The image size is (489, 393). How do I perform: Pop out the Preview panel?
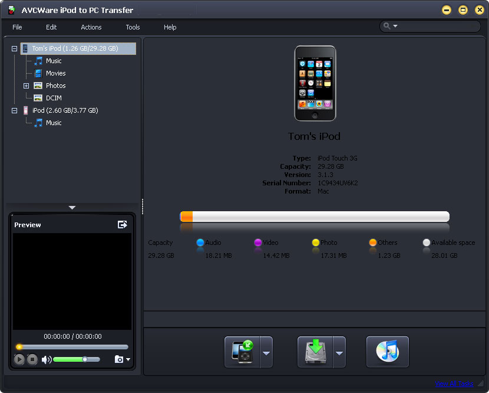pyautogui.click(x=123, y=224)
